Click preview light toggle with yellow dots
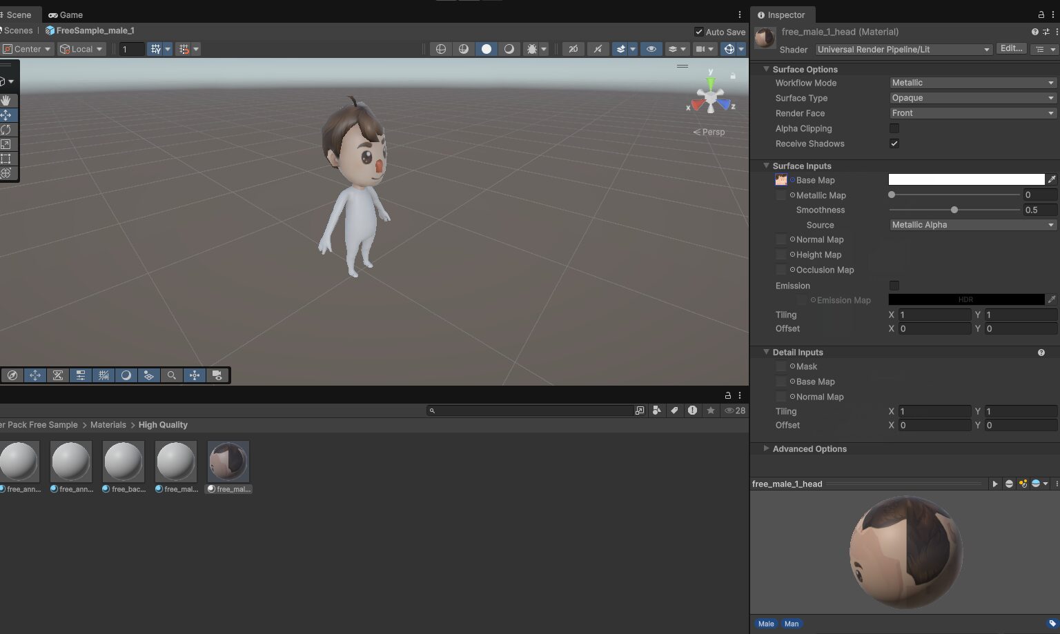1060x634 pixels. point(1023,484)
